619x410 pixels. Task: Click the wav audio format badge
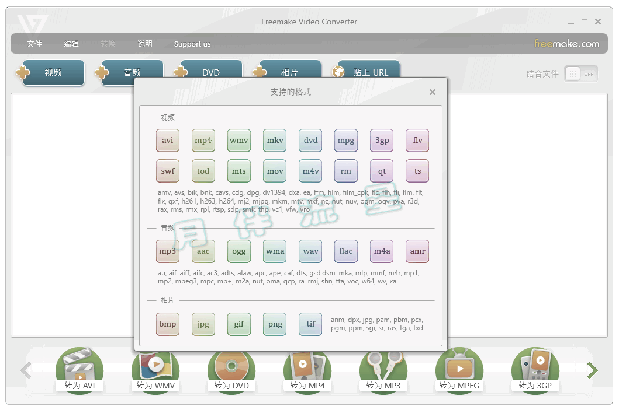pyautogui.click(x=310, y=251)
